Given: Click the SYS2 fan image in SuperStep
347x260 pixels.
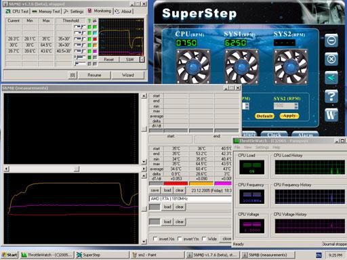Looking at the screenshot, I should pyautogui.click(x=291, y=67).
